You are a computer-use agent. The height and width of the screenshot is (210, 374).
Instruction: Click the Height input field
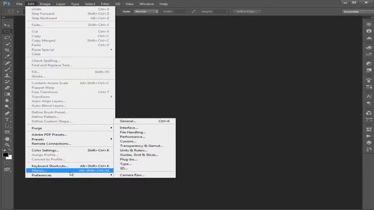point(220,12)
